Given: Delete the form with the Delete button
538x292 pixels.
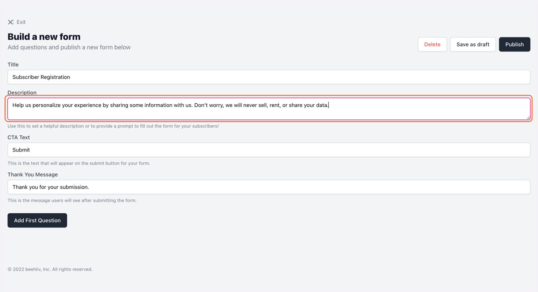Looking at the screenshot, I should (x=432, y=44).
